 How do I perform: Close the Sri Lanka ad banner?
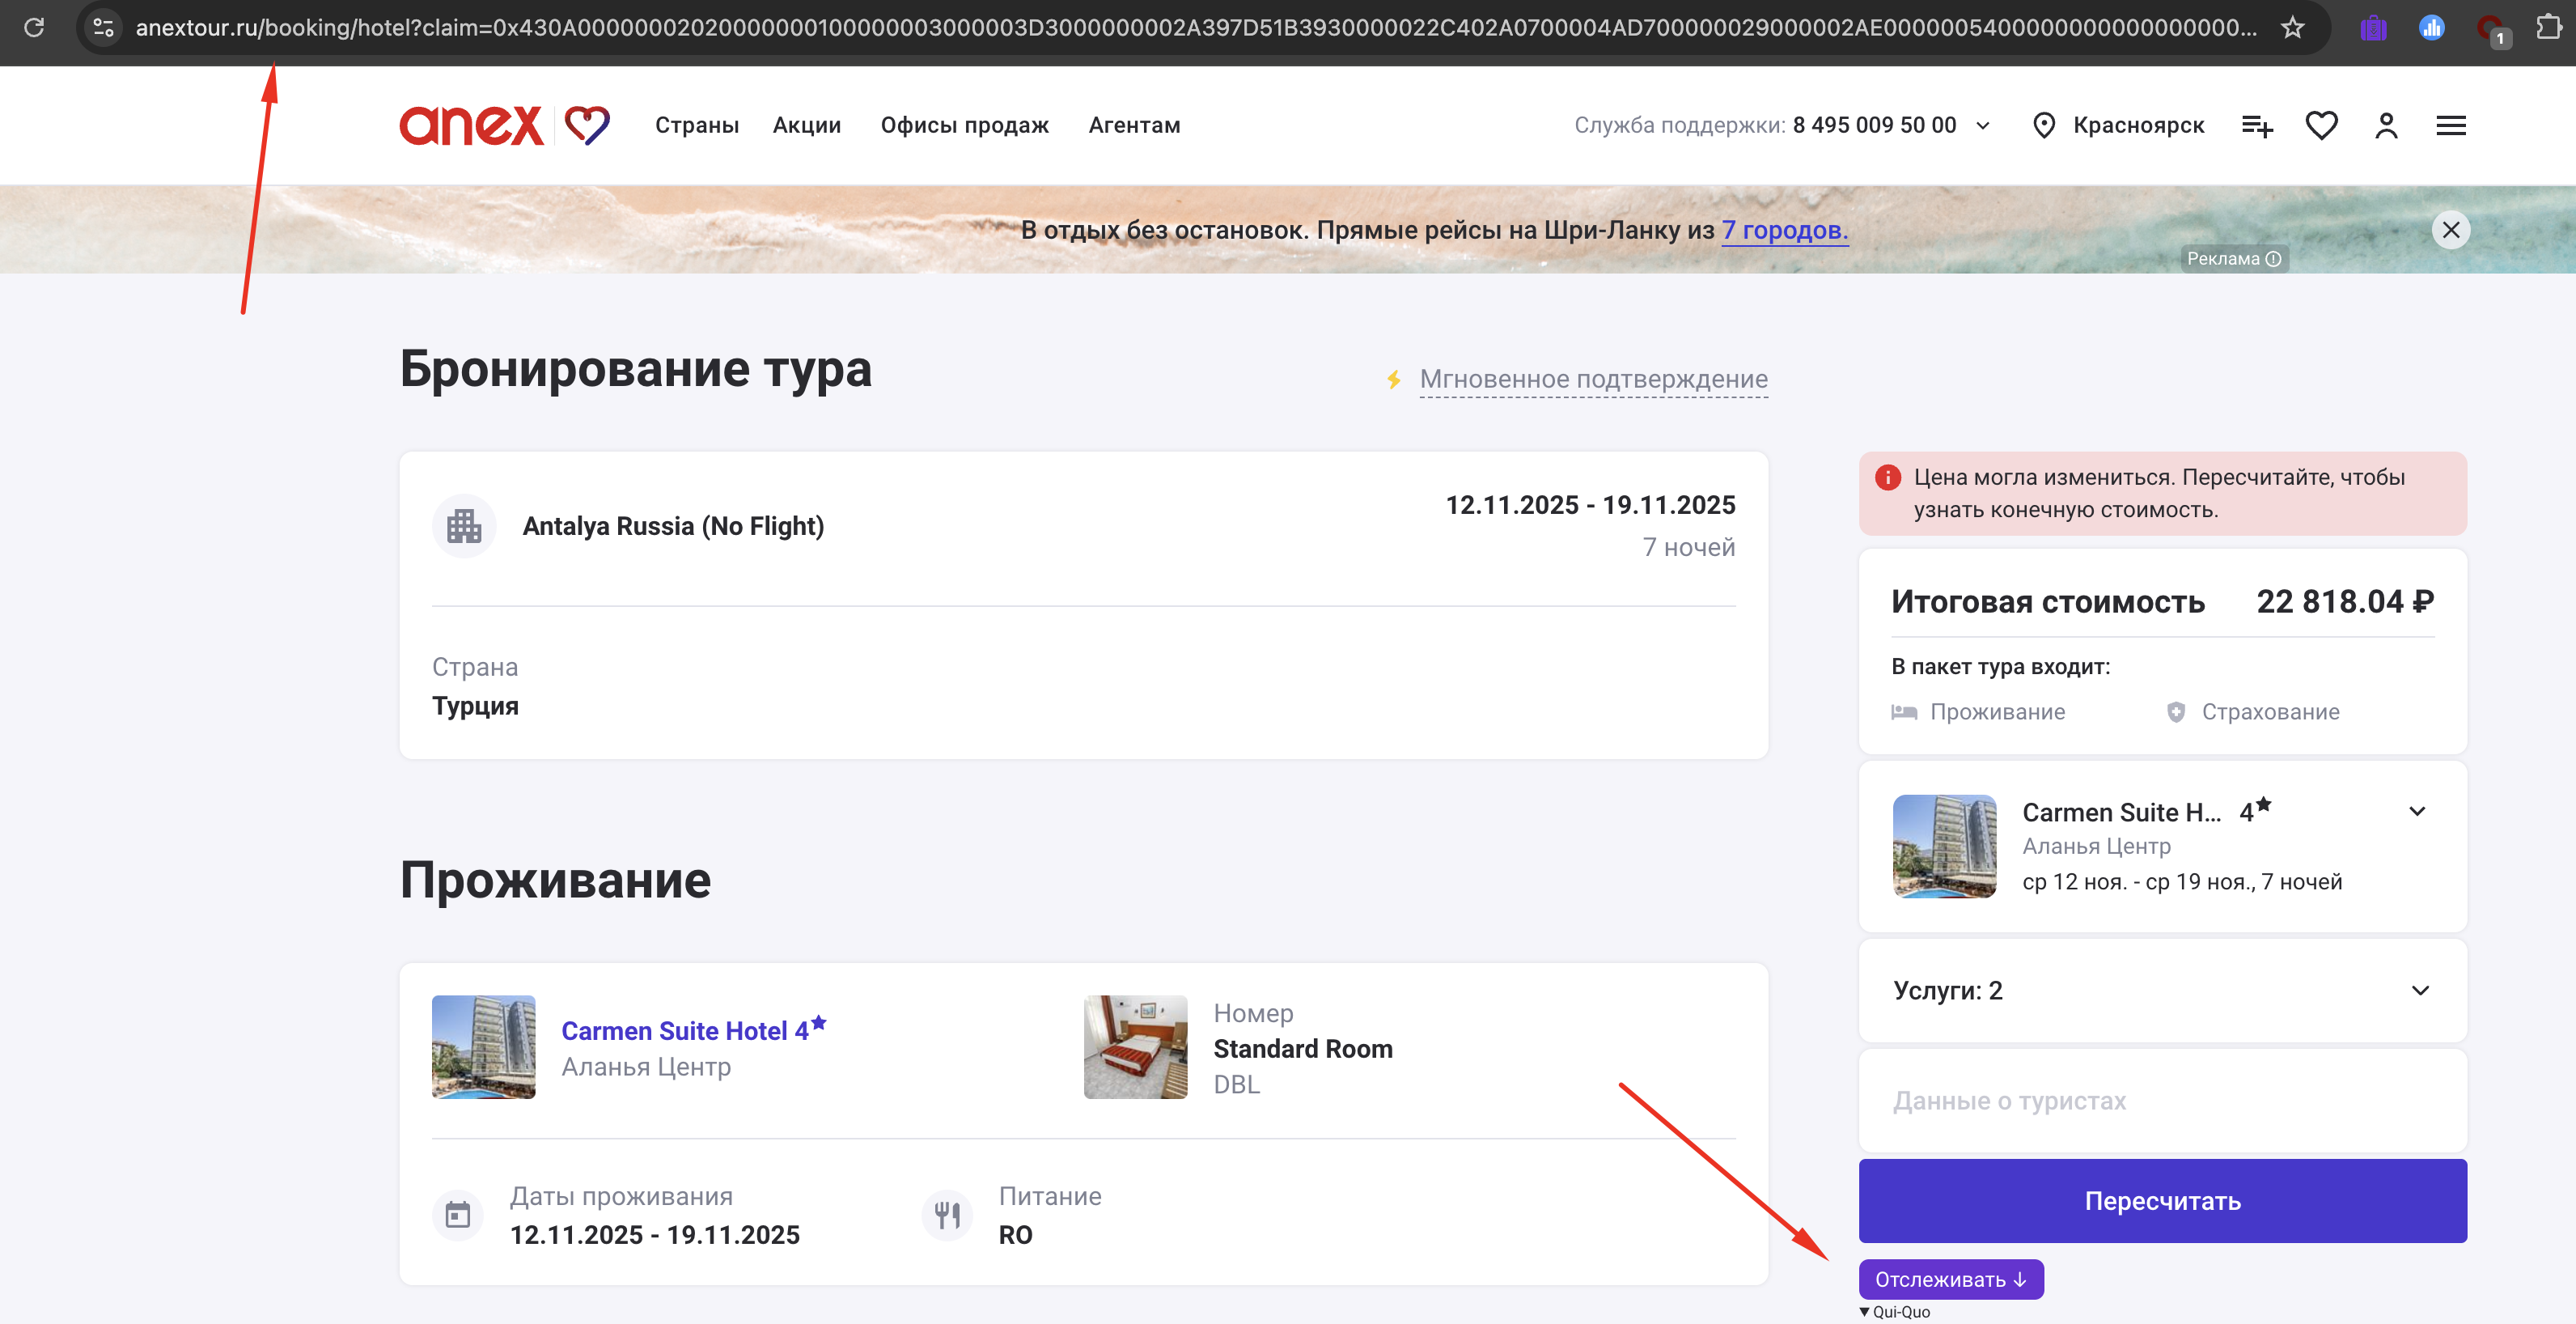(2450, 230)
